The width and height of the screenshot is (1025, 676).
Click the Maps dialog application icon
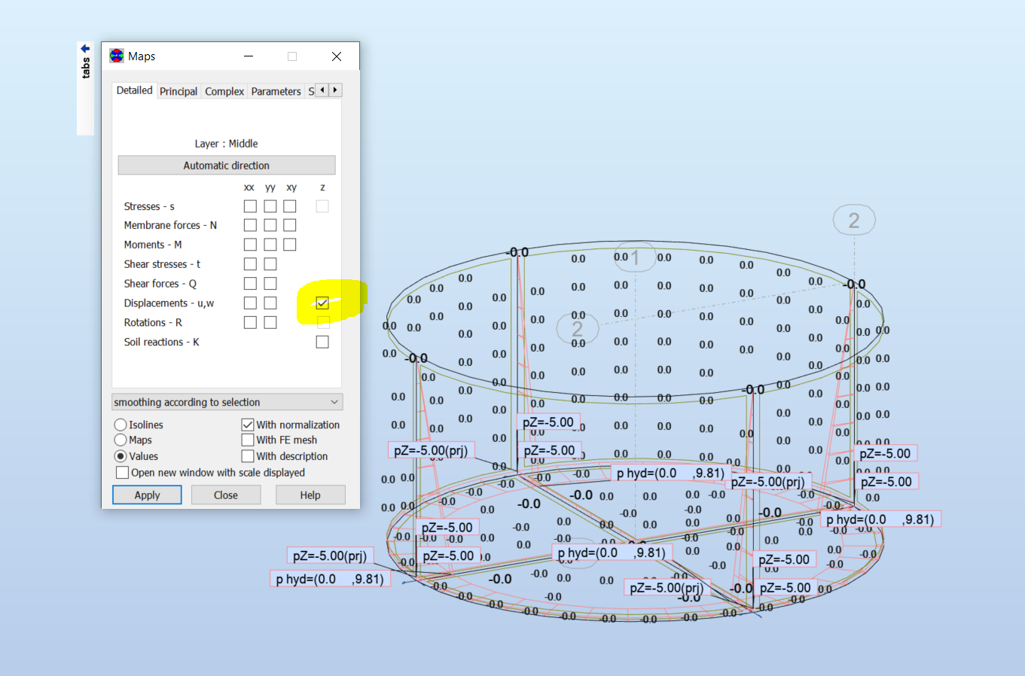pyautogui.click(x=117, y=56)
